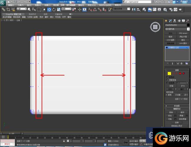The height and width of the screenshot is (147, 191).
Task: Enable the 按顶点 checkbox
Action: [167, 77]
